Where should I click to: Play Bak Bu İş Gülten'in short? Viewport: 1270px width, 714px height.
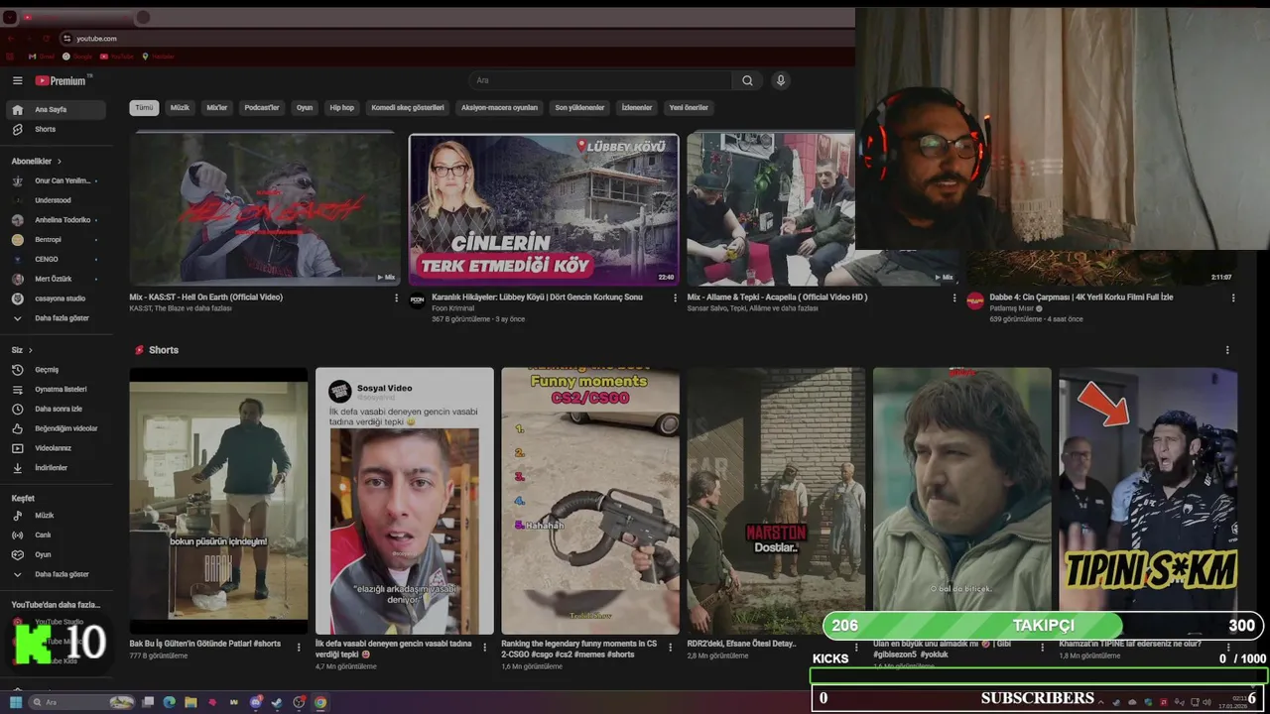point(218,501)
